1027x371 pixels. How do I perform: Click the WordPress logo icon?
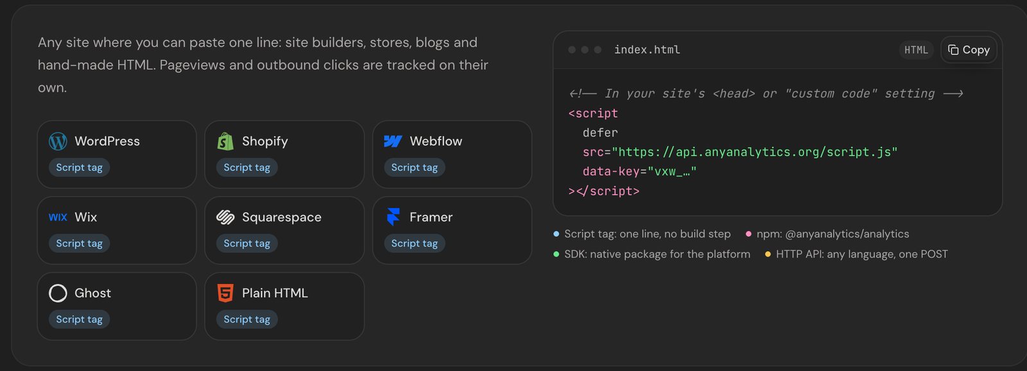(x=58, y=141)
